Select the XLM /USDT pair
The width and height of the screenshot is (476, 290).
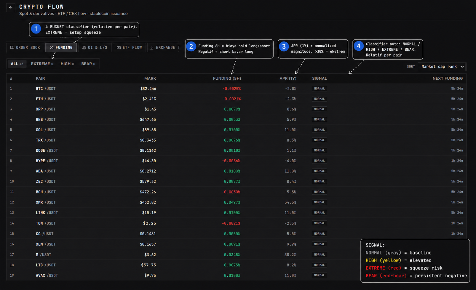click(x=46, y=244)
